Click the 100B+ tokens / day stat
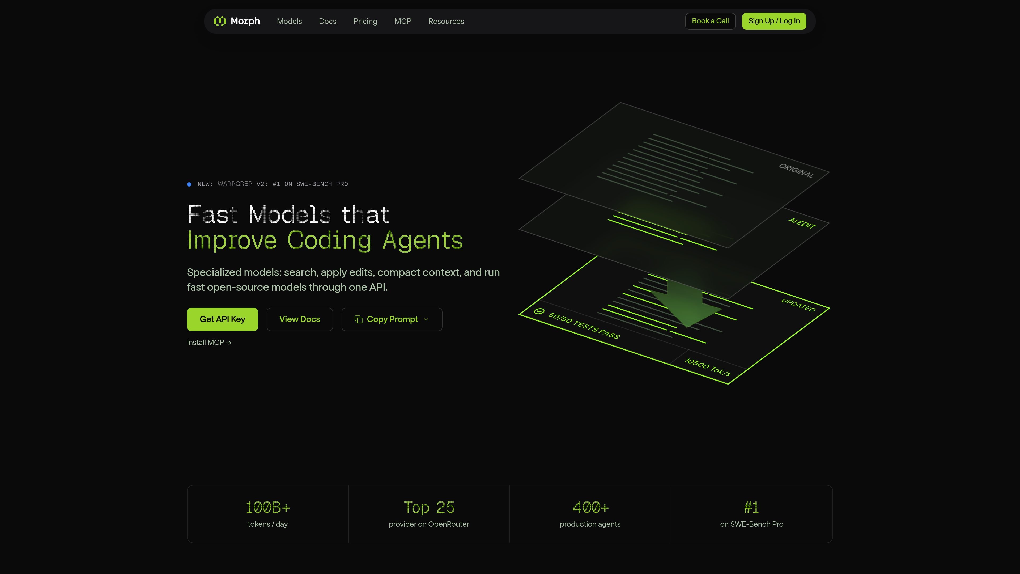 pyautogui.click(x=268, y=514)
